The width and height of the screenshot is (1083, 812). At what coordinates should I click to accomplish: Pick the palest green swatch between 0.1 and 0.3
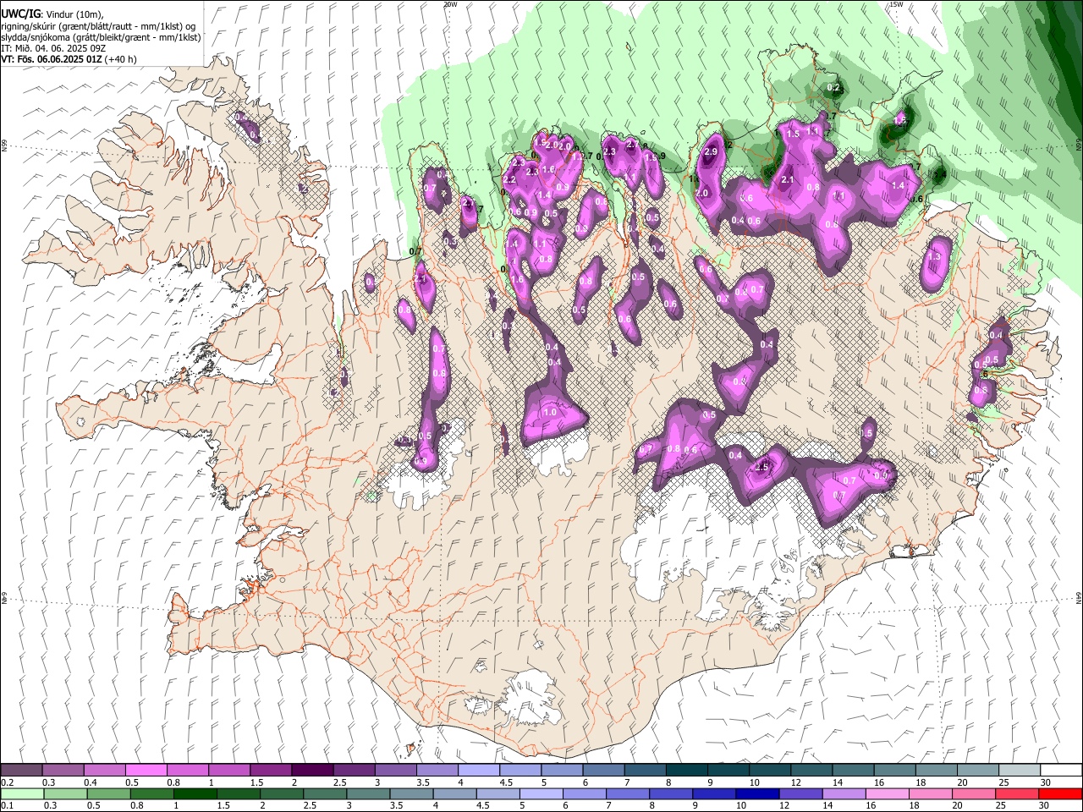pos(21,793)
